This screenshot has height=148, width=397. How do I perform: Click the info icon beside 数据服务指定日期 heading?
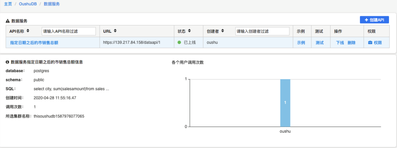[x=7, y=62]
